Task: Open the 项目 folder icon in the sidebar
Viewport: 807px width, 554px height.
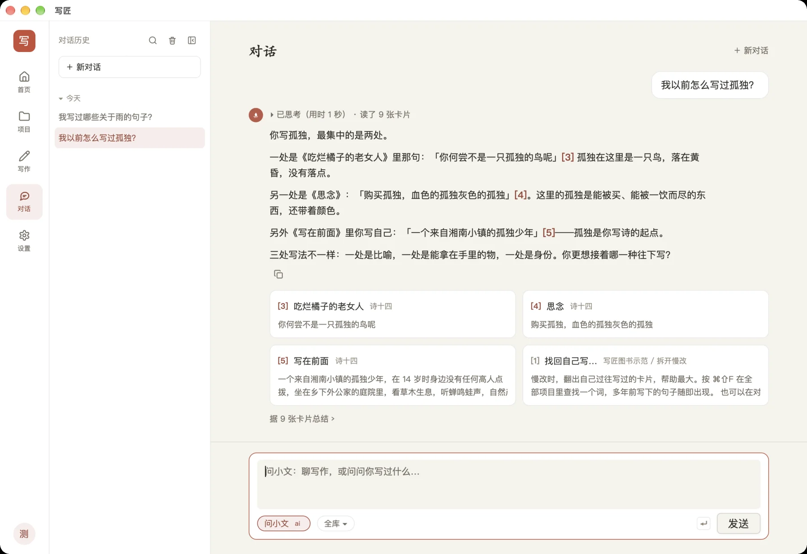Action: (24, 122)
